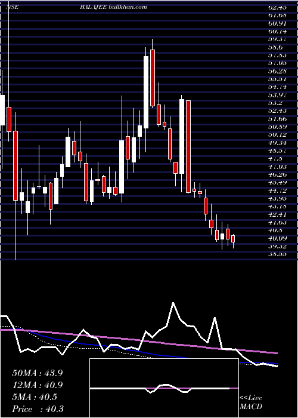Select the 57.05 price axis label
This screenshot has width=298, height=418.
pyautogui.click(x=277, y=63)
